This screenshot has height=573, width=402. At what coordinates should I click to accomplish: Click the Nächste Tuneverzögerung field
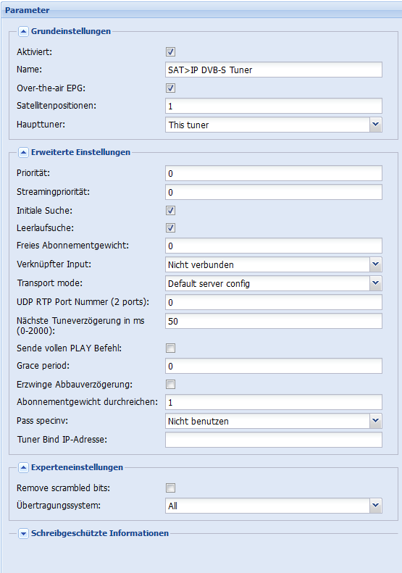pyautogui.click(x=274, y=321)
